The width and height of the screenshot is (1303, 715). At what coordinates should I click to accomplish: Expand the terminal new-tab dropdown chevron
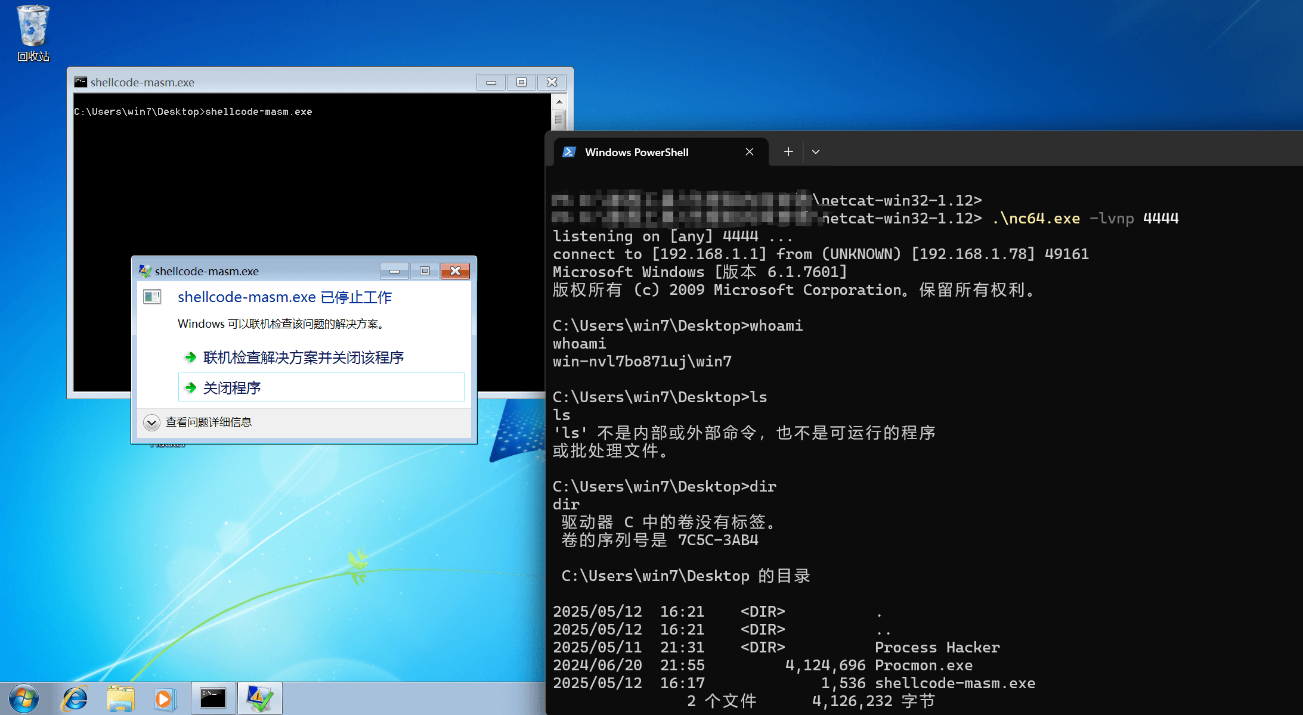[x=816, y=152]
